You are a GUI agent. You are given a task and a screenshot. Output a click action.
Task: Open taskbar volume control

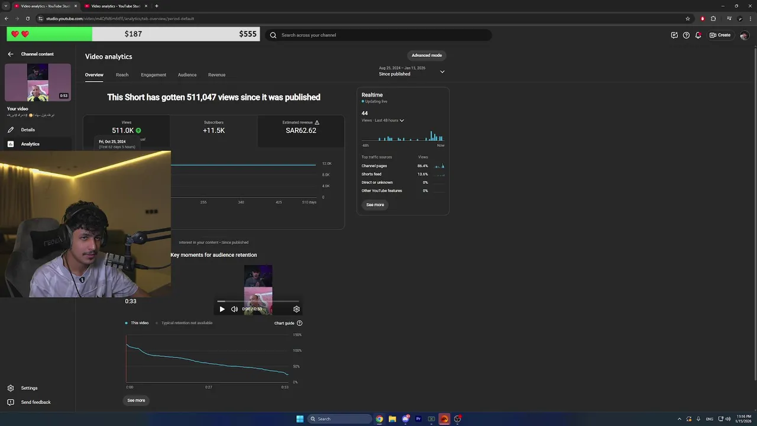point(727,419)
